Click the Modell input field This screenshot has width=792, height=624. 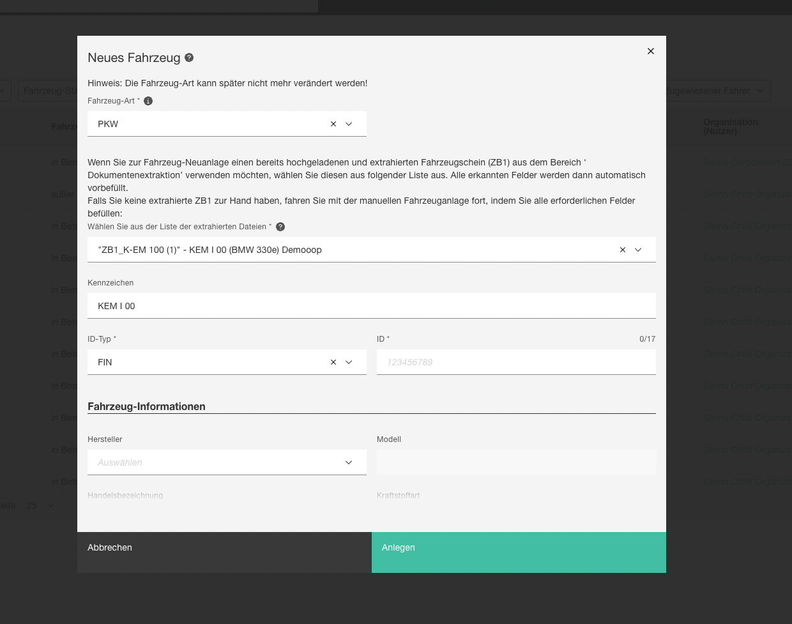pos(516,462)
